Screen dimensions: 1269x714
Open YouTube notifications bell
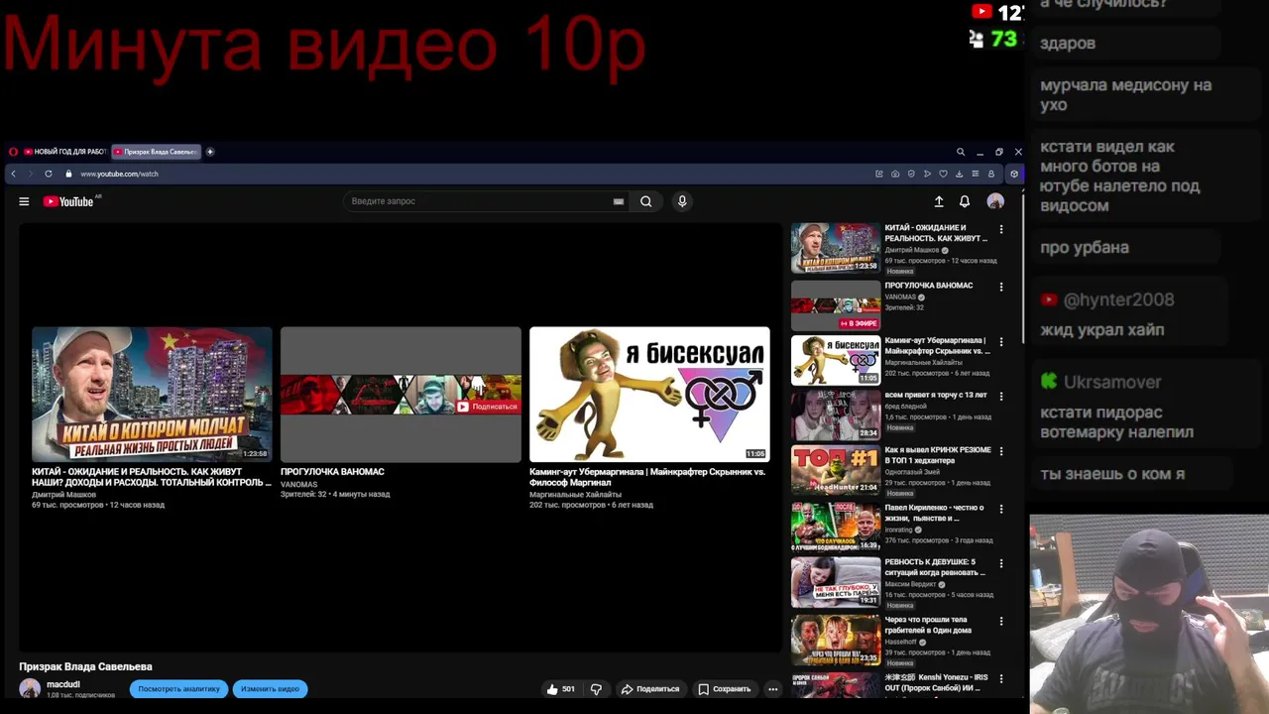[x=965, y=201]
